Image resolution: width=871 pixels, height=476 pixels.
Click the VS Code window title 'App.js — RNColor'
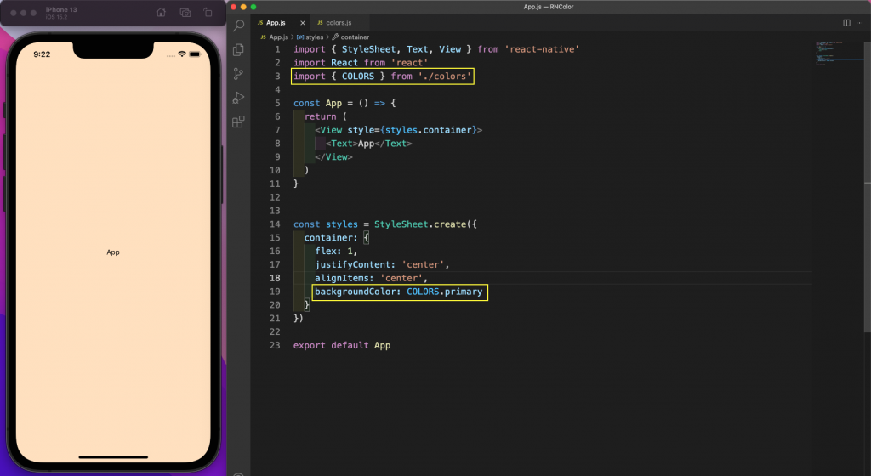pyautogui.click(x=549, y=7)
